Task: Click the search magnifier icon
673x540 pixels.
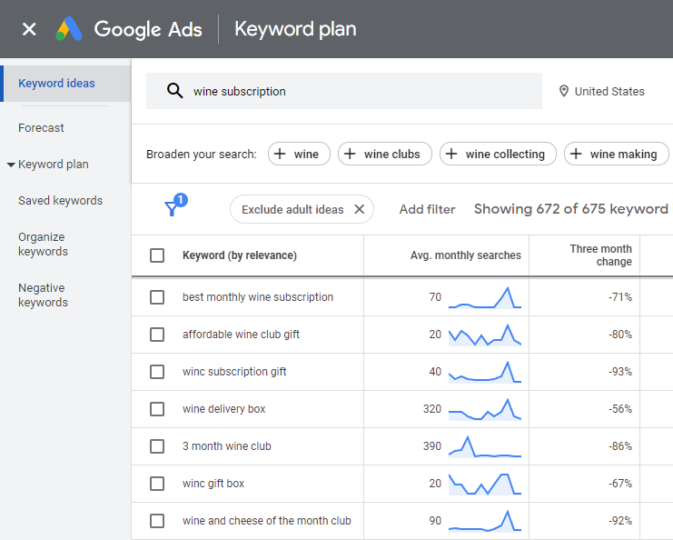Action: coord(174,91)
